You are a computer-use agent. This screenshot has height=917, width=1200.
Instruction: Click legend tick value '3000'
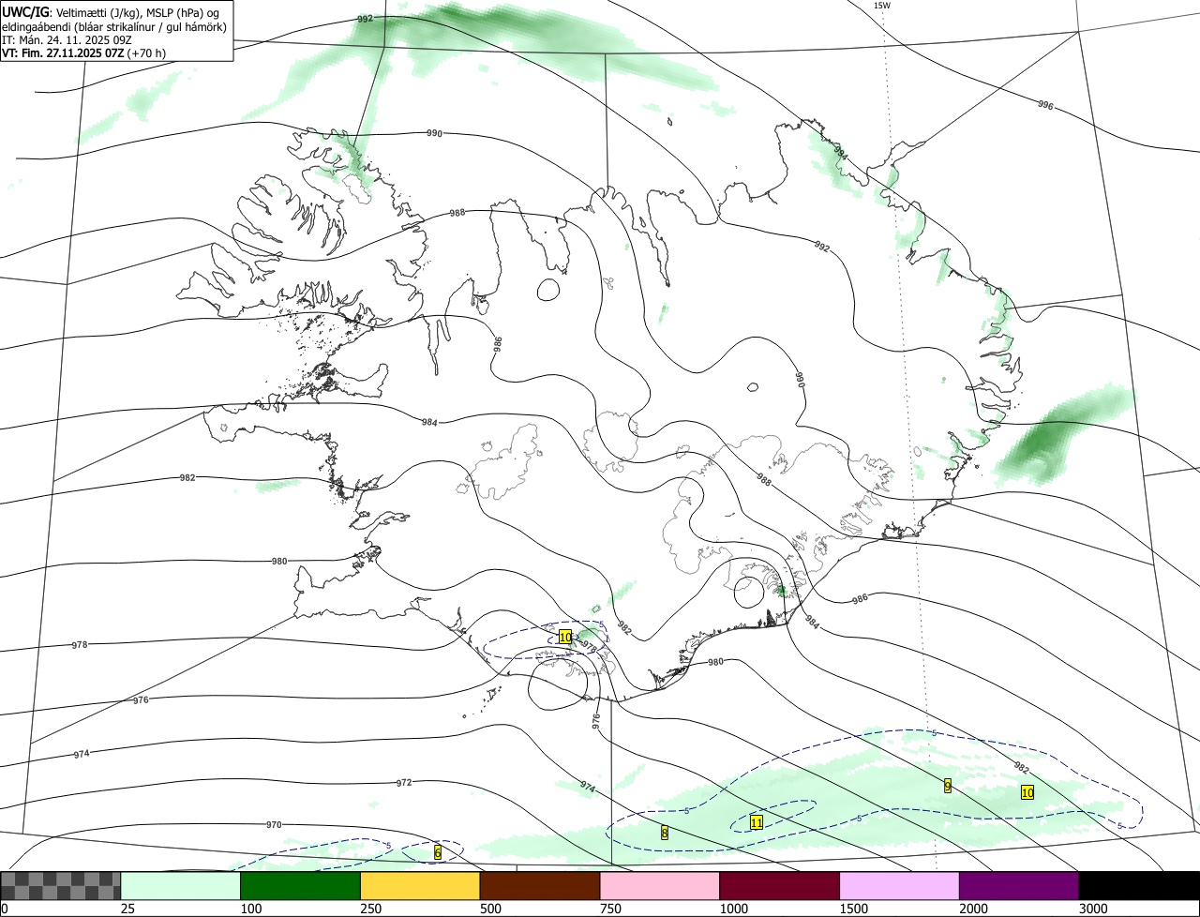pyautogui.click(x=1094, y=909)
